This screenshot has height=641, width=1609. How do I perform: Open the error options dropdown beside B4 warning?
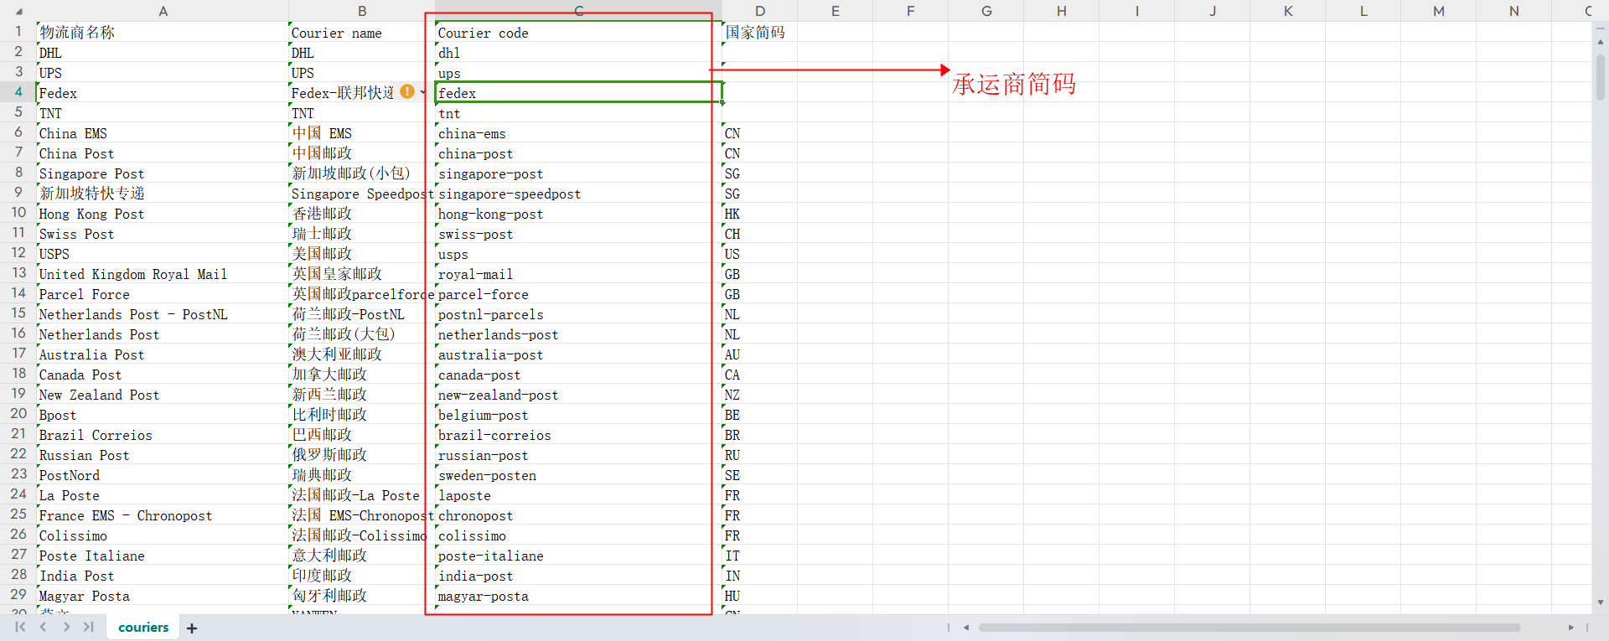click(x=422, y=92)
